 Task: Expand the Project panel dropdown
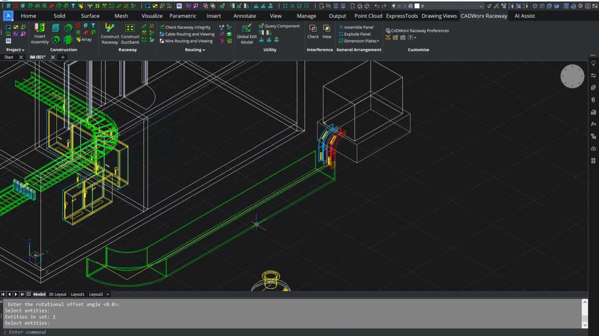tap(15, 50)
